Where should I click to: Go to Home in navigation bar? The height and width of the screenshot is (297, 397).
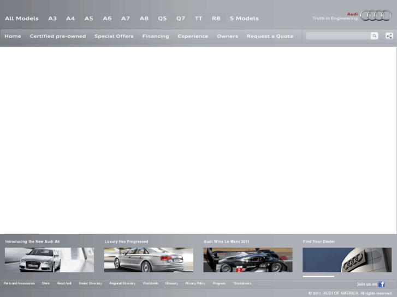coord(13,36)
